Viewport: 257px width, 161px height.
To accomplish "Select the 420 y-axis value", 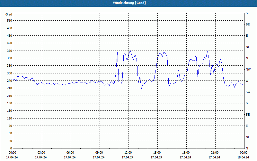I will click(x=10, y=43).
